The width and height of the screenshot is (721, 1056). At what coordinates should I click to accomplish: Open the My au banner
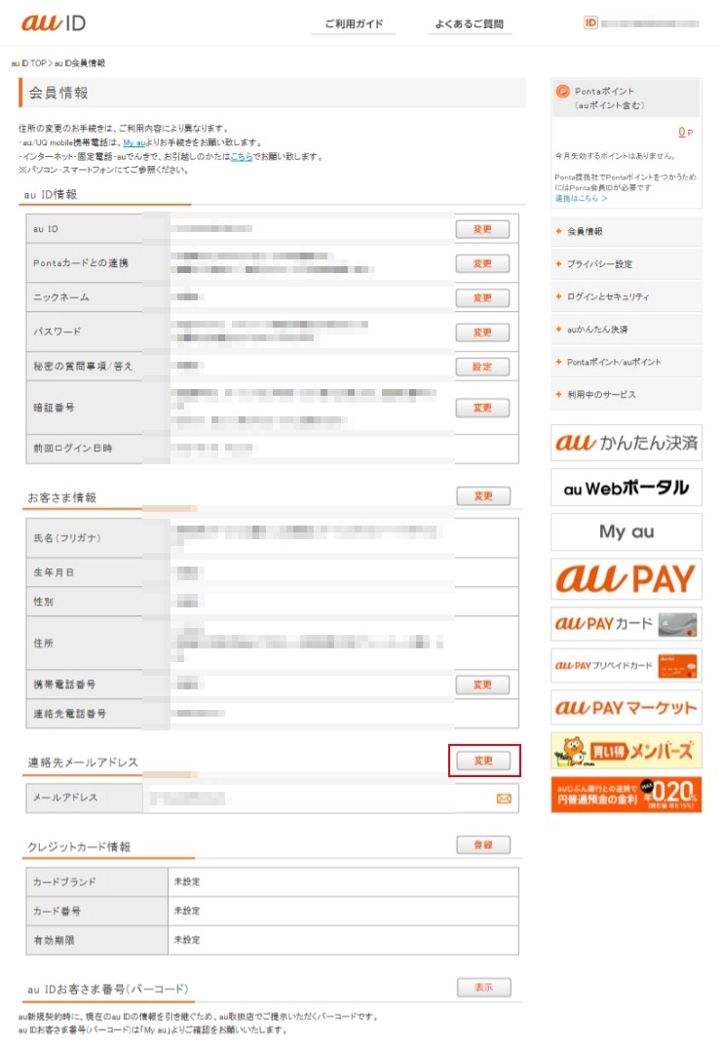pos(626,532)
